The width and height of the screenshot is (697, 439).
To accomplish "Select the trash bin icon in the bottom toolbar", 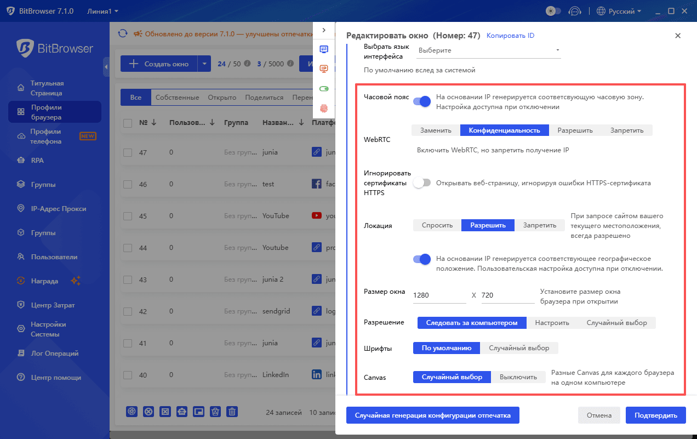I will pos(232,412).
